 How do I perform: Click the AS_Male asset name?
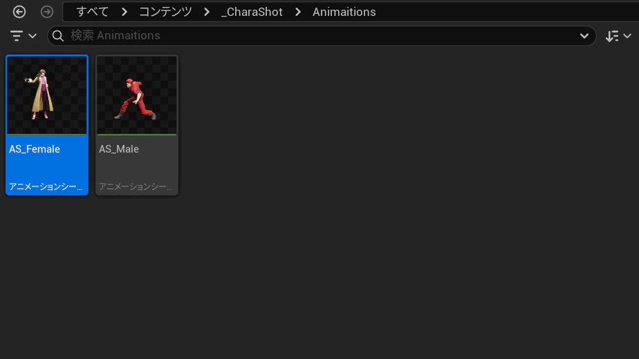118,149
